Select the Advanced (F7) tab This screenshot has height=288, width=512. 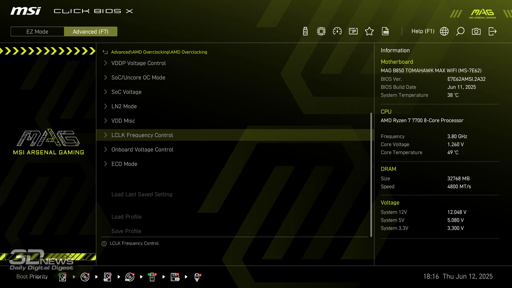91,31
